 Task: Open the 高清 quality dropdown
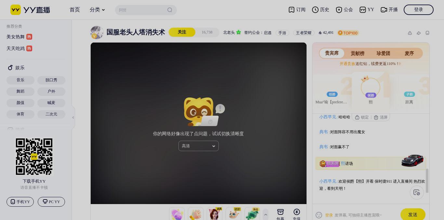click(199, 146)
